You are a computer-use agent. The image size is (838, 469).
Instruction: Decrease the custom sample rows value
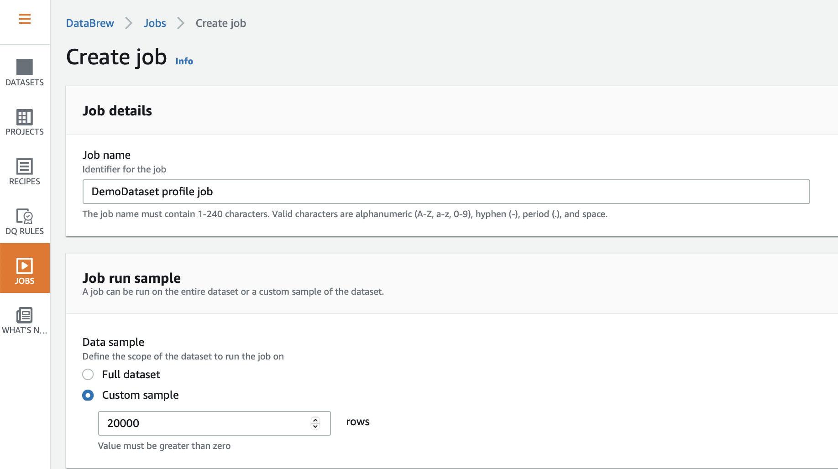click(x=315, y=427)
